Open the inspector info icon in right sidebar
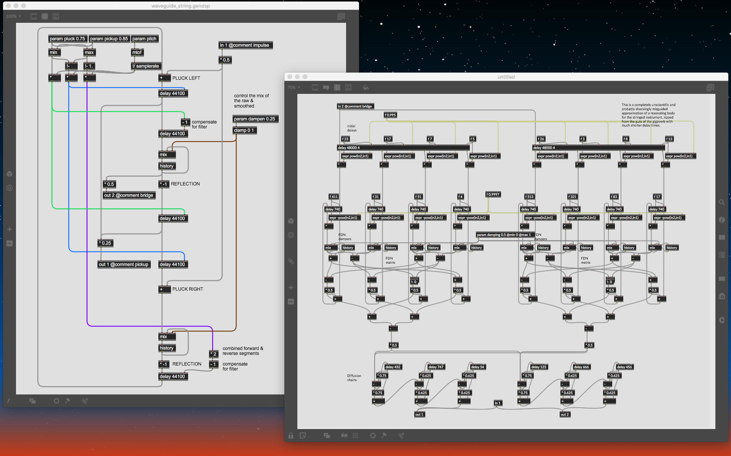The image size is (731, 456). (x=721, y=220)
